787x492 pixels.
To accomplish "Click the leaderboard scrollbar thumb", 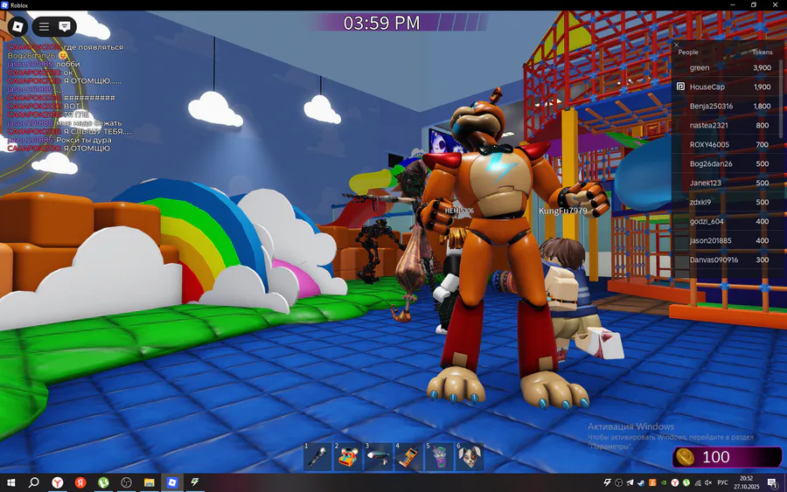I will pyautogui.click(x=781, y=98).
